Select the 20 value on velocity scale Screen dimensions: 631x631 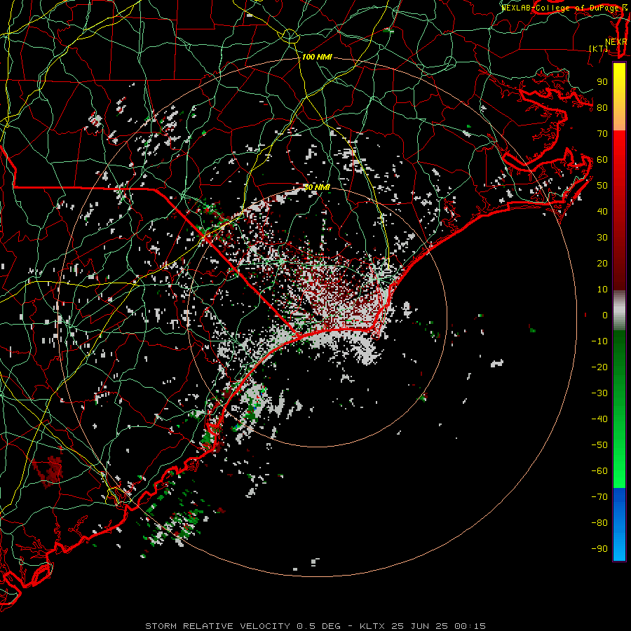click(x=602, y=264)
